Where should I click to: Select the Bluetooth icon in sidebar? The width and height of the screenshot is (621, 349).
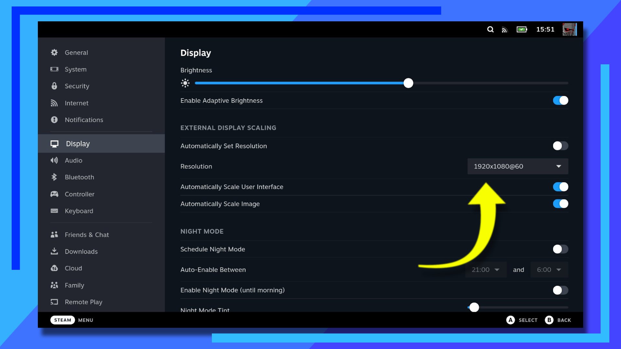point(54,177)
